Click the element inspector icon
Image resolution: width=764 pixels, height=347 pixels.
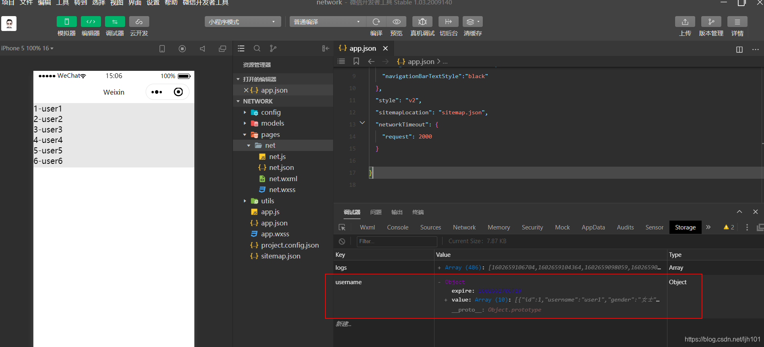click(x=342, y=227)
